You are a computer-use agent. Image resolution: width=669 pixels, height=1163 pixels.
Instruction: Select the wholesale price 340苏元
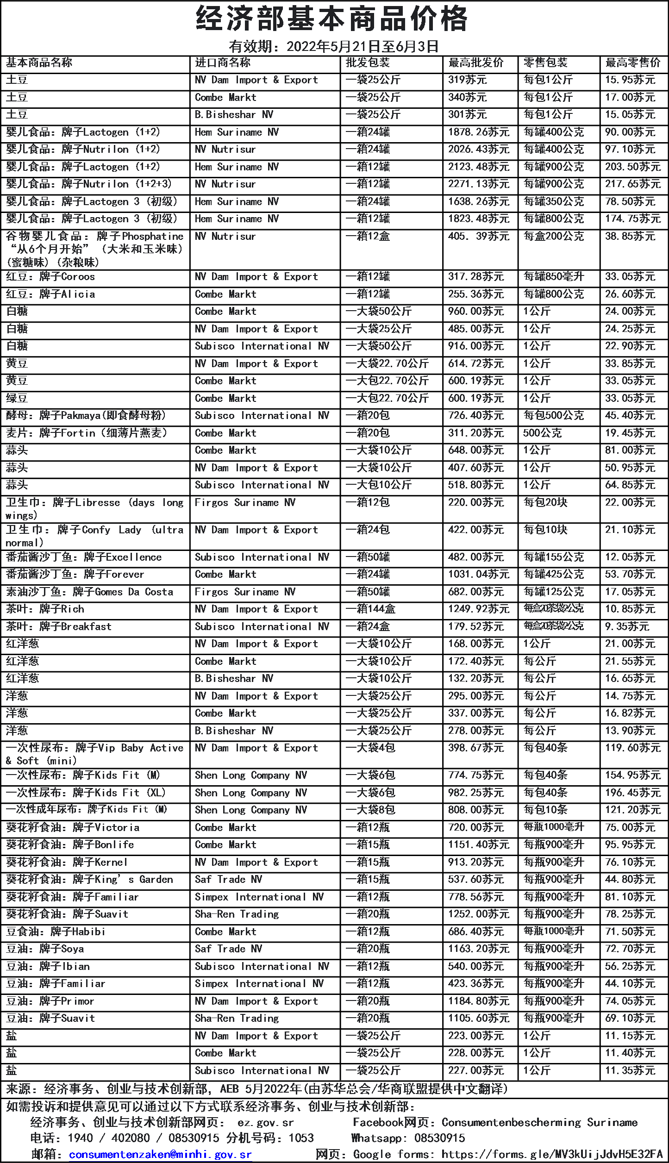[x=468, y=97]
